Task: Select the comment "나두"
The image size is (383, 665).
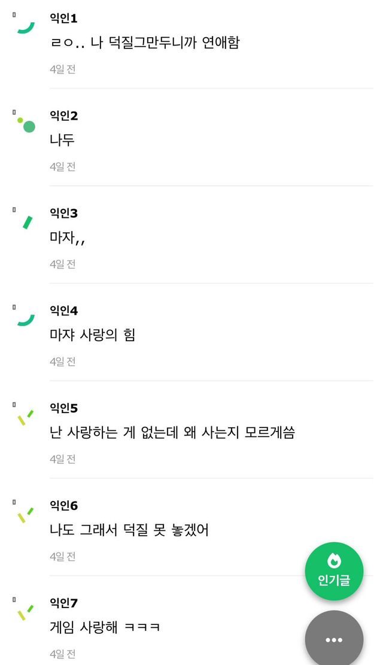Action: (62, 140)
